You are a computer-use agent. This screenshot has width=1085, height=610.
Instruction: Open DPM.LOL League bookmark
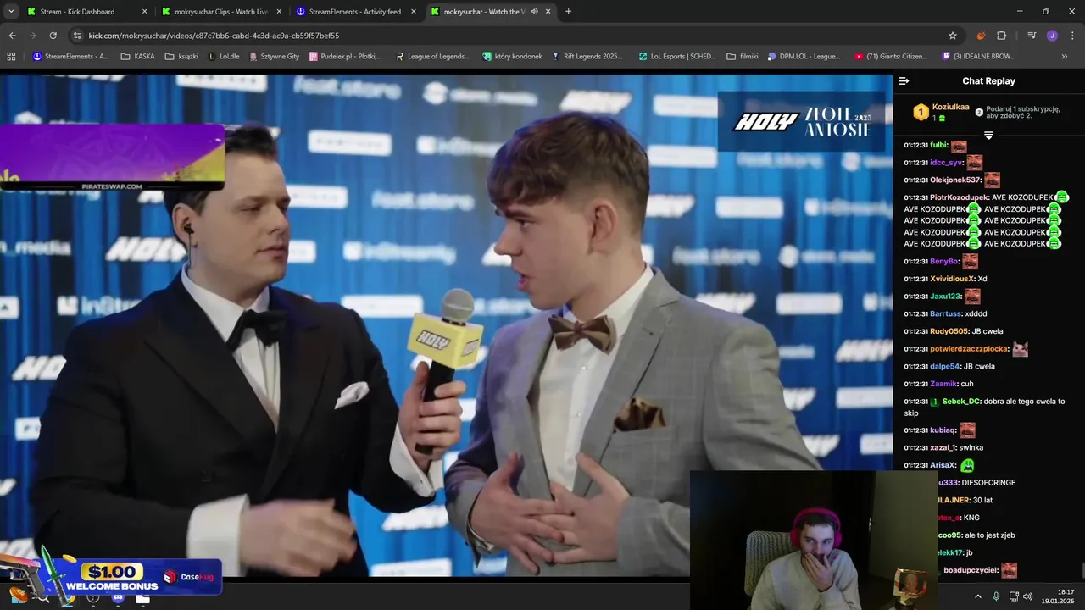pyautogui.click(x=804, y=57)
